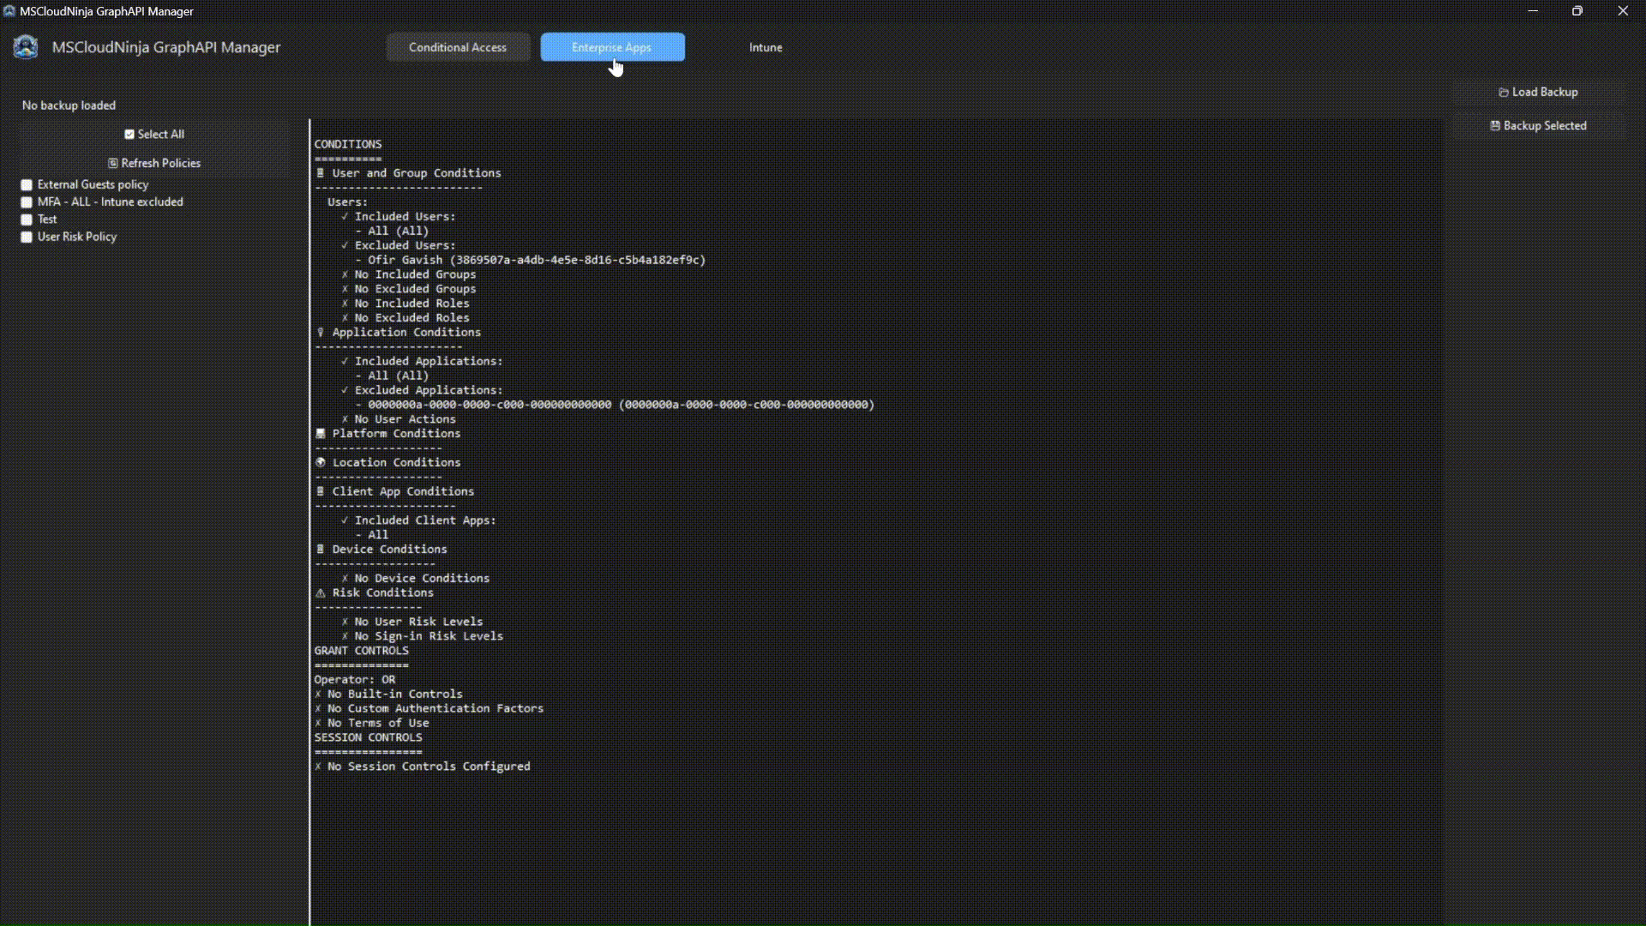Viewport: 1646px width, 926px height.
Task: Click the 'No Excluded Roles' line
Action: click(405, 318)
